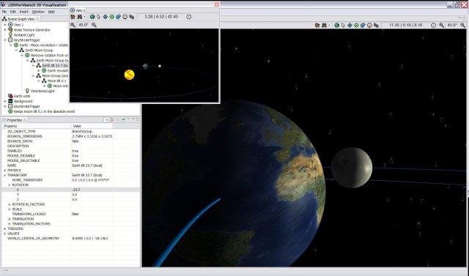Click the TRANSFORM_LOCKED value false

(75, 214)
